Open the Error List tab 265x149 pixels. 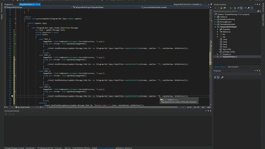click(x=58, y=148)
